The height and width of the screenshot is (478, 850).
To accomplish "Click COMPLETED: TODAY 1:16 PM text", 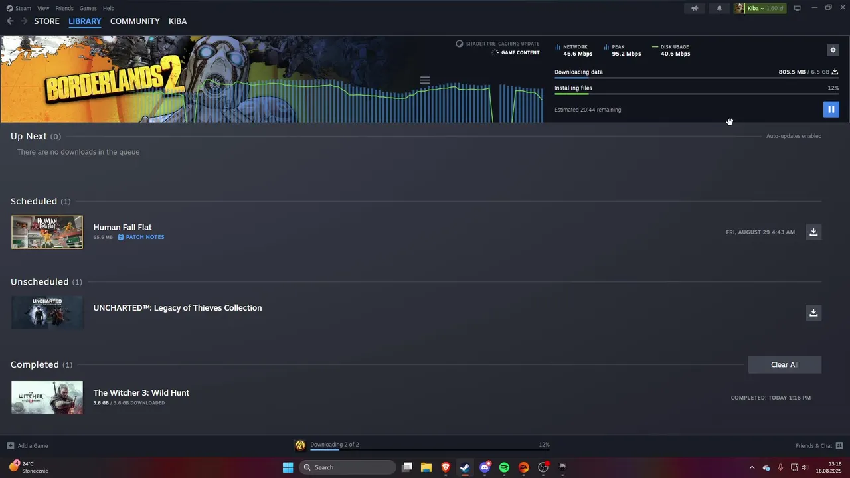I will 770,398.
